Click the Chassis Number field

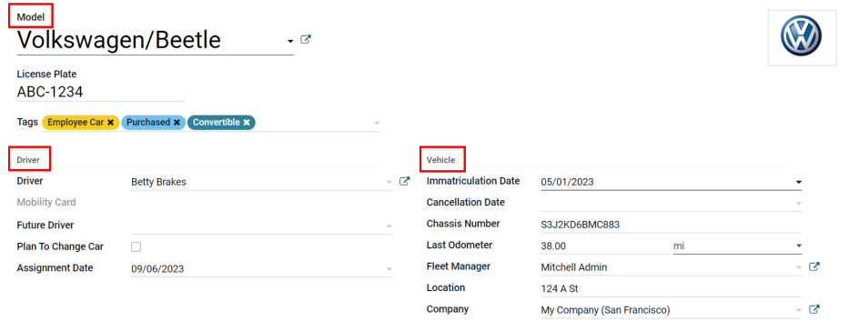[x=671, y=225]
